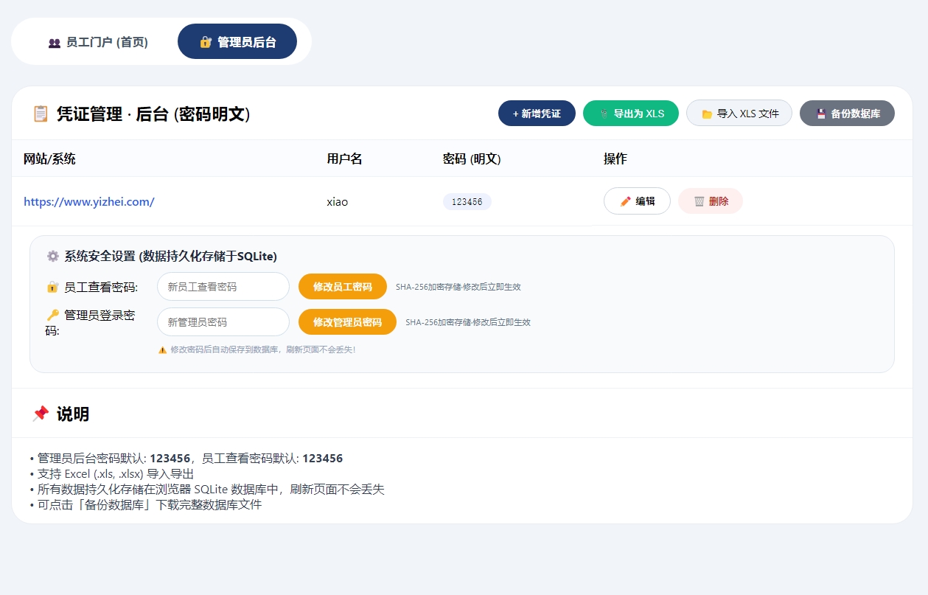The width and height of the screenshot is (928, 595).
Task: Click the 导入 XLS 文件 button
Action: 739,114
